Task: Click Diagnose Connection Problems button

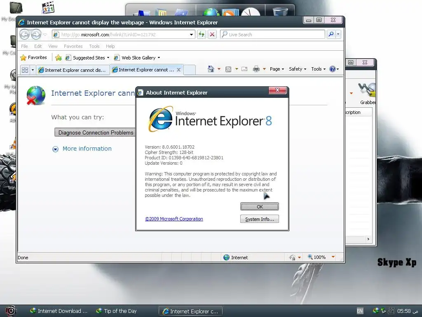Action: 96,132
